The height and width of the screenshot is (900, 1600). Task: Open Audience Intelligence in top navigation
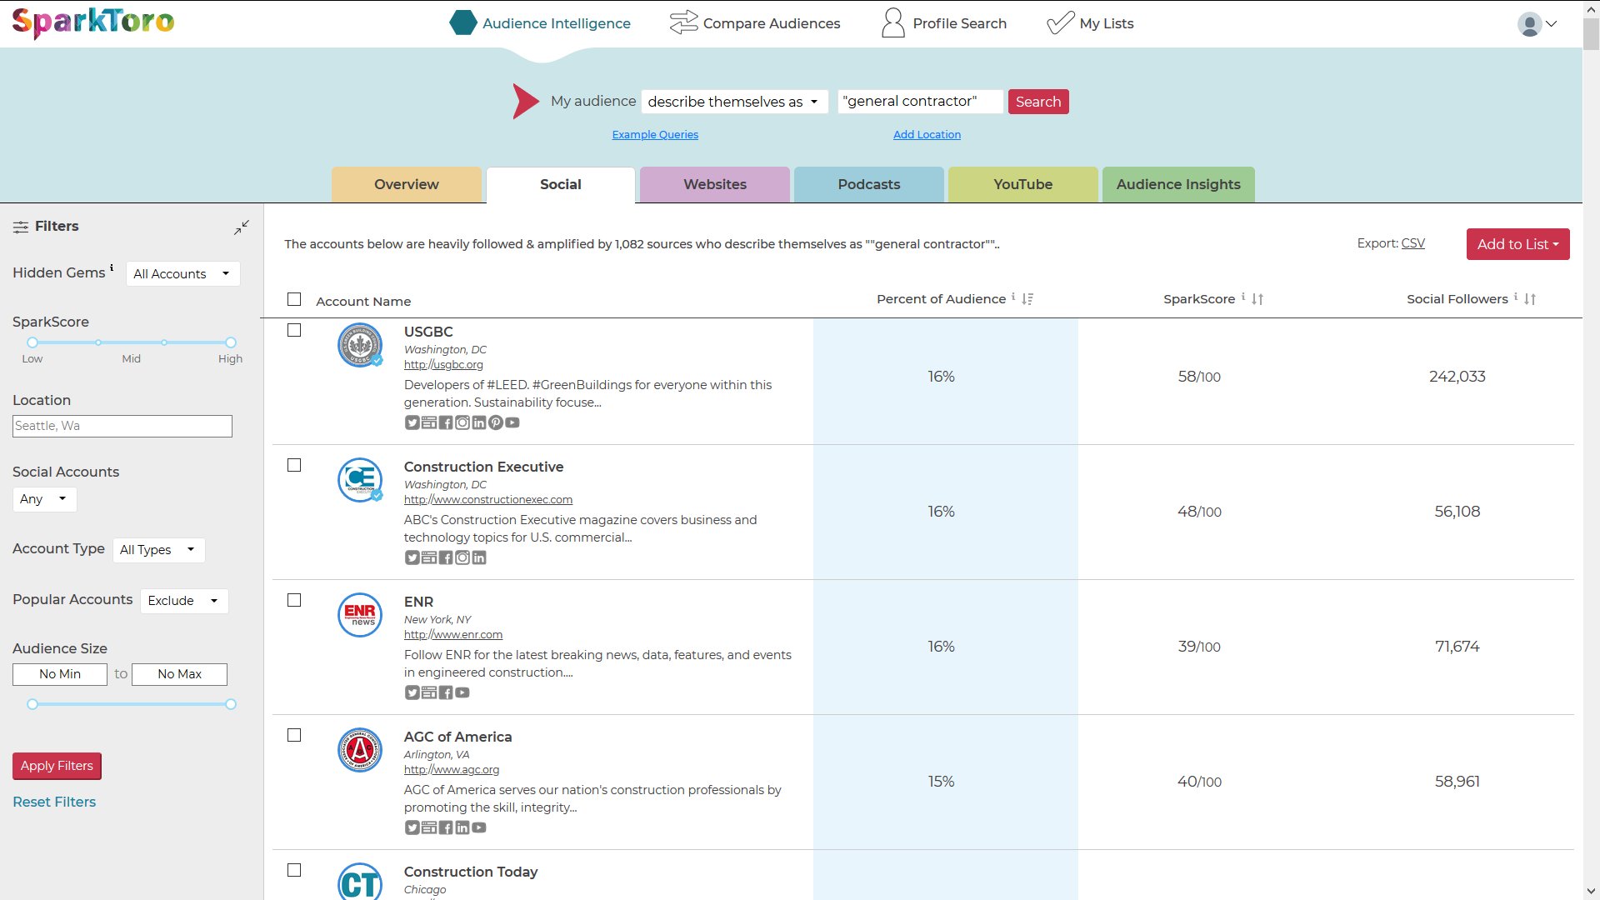540,23
